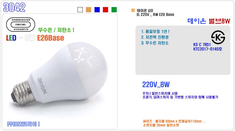Pick the red color swatch
Screen dimensions: 235x131
point(105,10)
